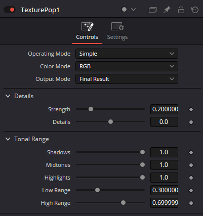The height and width of the screenshot is (216, 203).
Task: Click the Low Range value field
Action: tap(164, 190)
